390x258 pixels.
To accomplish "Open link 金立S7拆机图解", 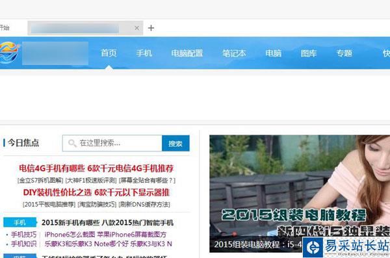I will (40, 180).
